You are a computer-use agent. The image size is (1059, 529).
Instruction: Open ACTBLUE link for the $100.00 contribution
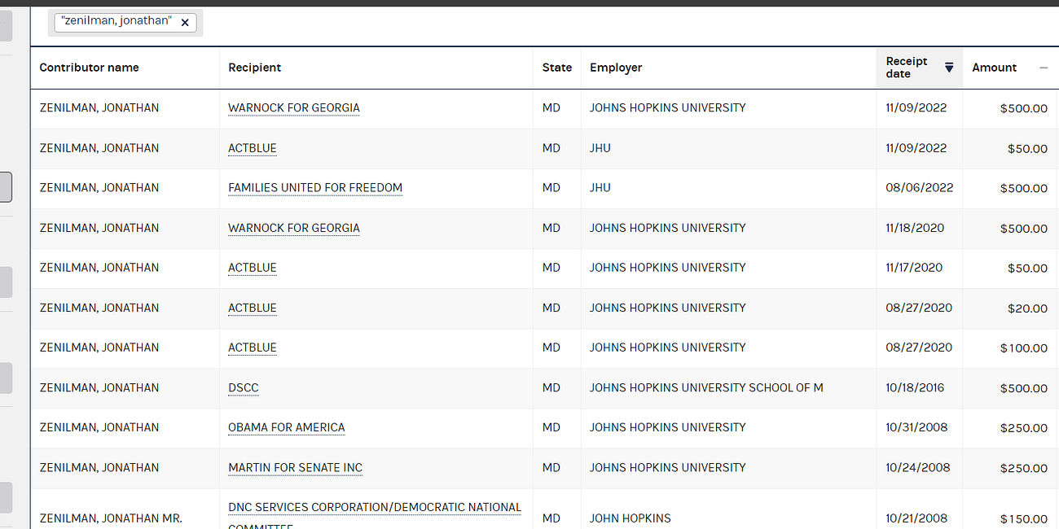(253, 348)
